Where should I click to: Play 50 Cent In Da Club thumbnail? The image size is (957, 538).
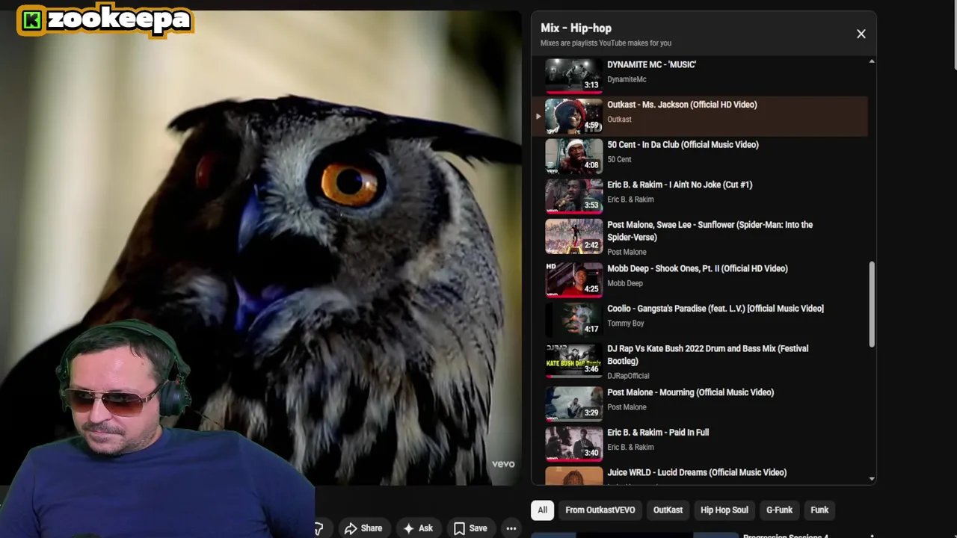coord(573,156)
